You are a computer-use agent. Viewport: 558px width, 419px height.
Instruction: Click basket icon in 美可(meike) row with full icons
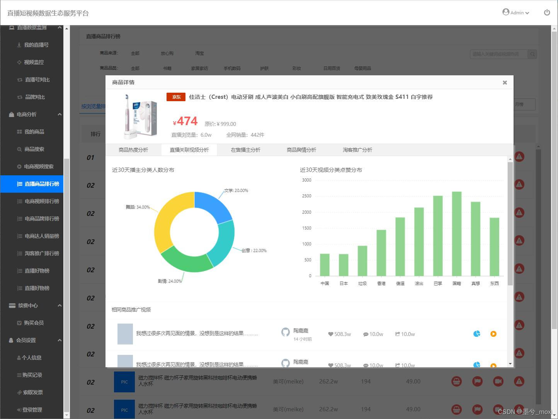tap(456, 381)
